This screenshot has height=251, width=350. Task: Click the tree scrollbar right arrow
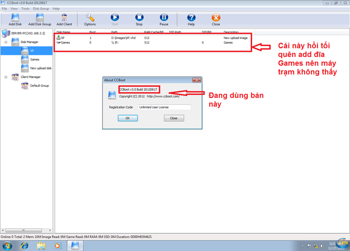tap(50, 230)
